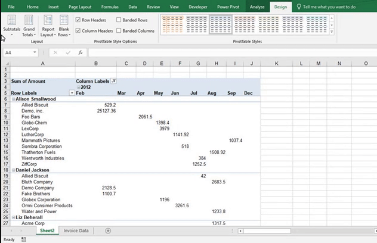This screenshot has height=243, width=377.
Task: Uncheck the Column Headers checkbox
Action: [78, 30]
